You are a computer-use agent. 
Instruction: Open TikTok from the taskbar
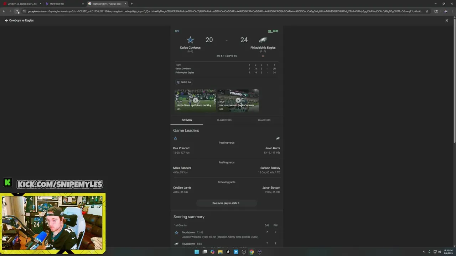point(228,252)
